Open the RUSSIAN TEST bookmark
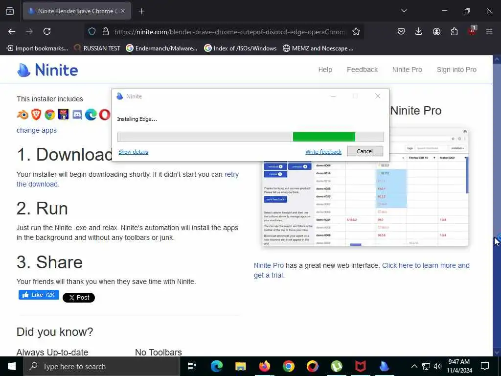Viewport: 501px width, 376px height. [x=97, y=48]
